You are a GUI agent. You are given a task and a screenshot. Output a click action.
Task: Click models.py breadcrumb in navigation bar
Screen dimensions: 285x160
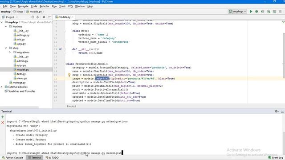pyautogui.click(x=34, y=12)
